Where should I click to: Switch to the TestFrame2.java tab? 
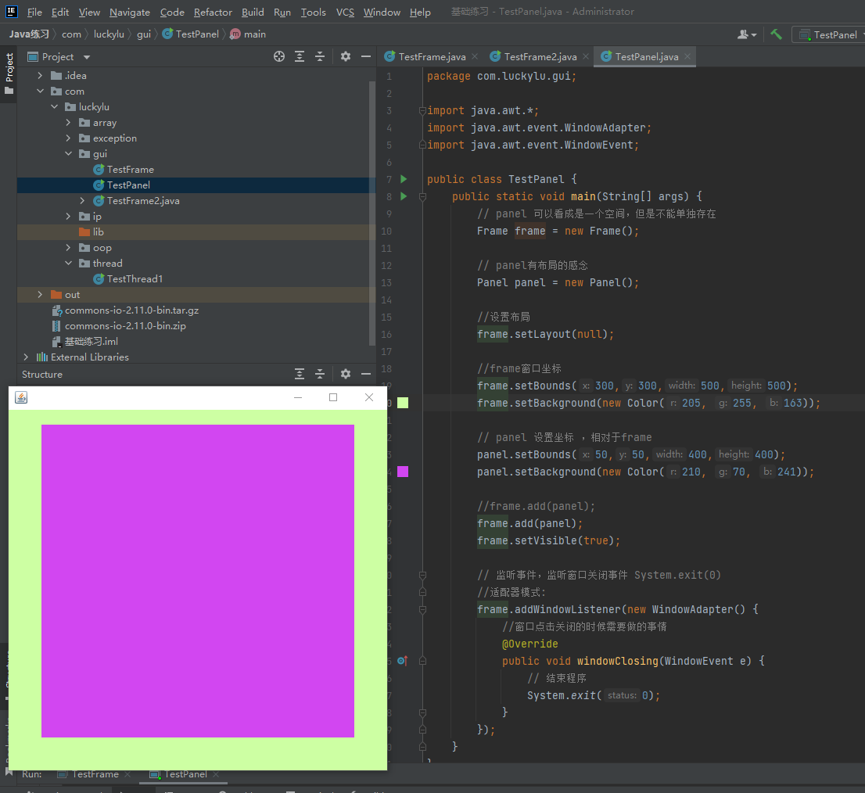coord(540,56)
